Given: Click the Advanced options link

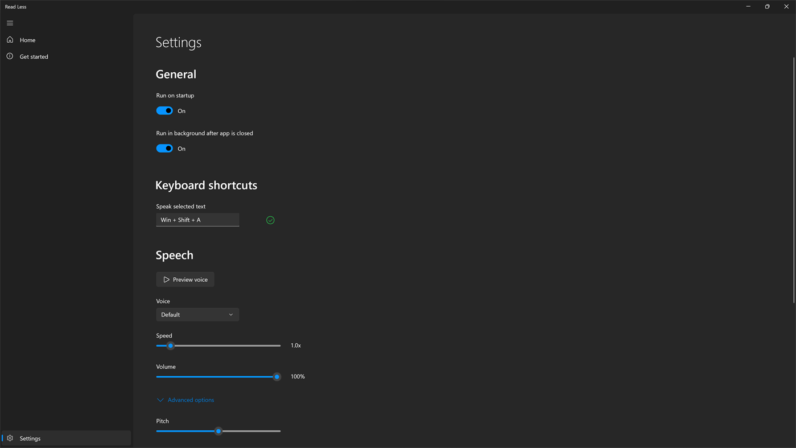Looking at the screenshot, I should (191, 399).
